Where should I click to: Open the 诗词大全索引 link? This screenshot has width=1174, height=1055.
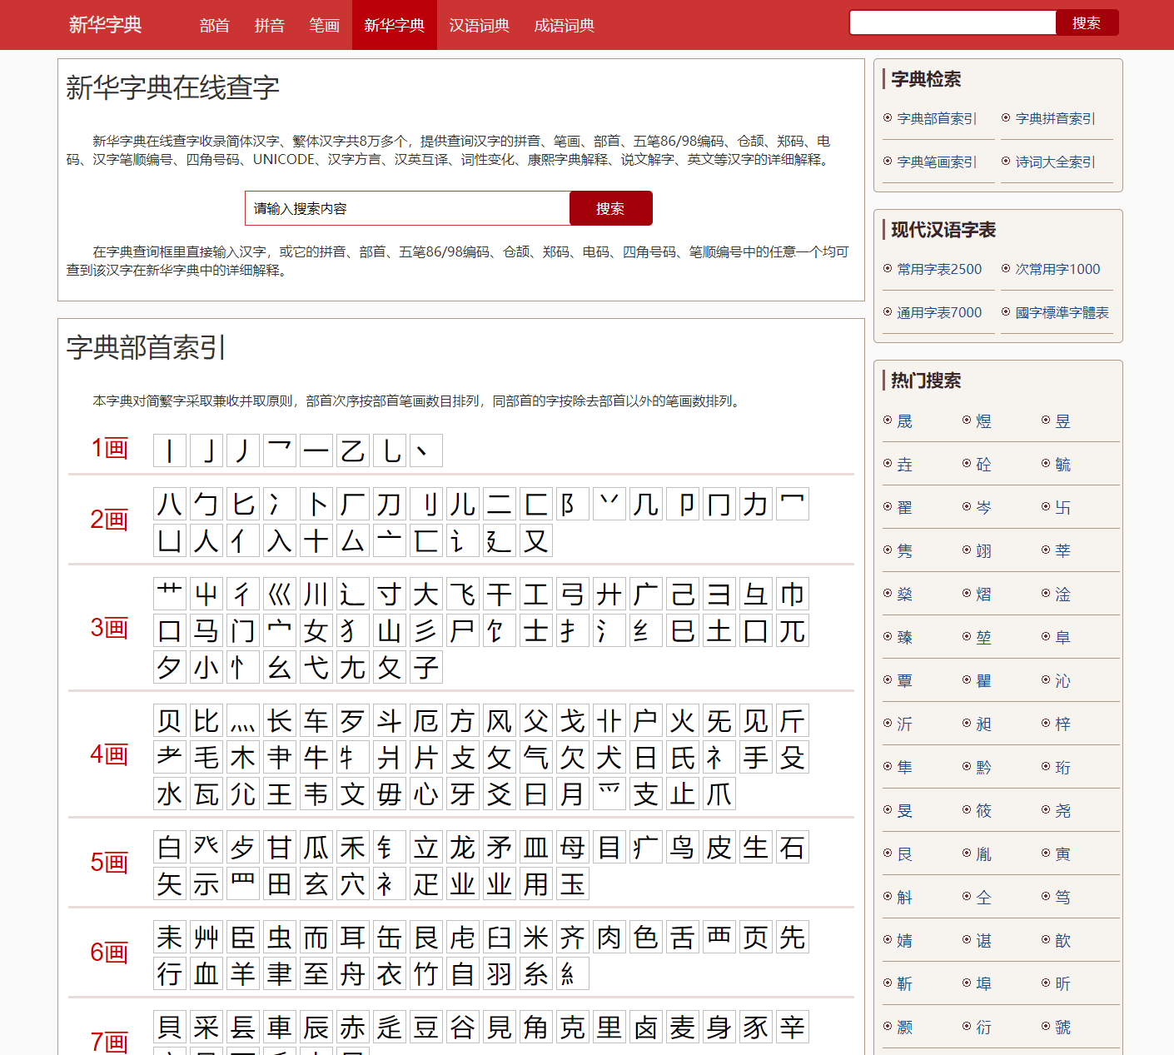click(x=1056, y=162)
